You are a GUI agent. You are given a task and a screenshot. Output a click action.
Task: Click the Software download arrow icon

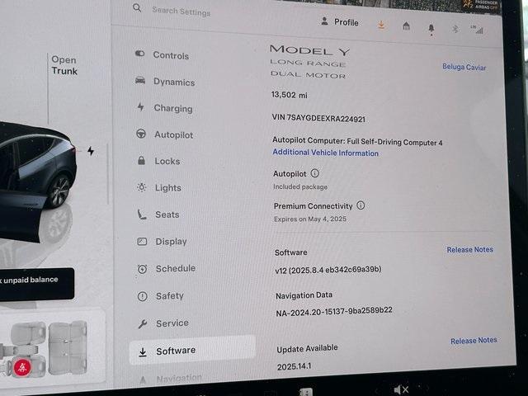tap(143, 352)
